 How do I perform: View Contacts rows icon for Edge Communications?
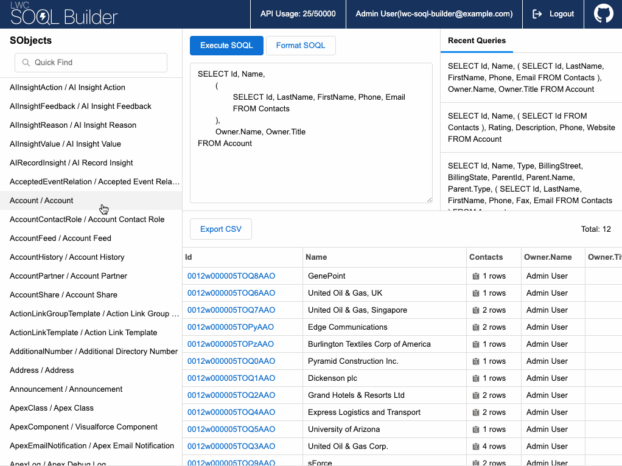tap(477, 327)
